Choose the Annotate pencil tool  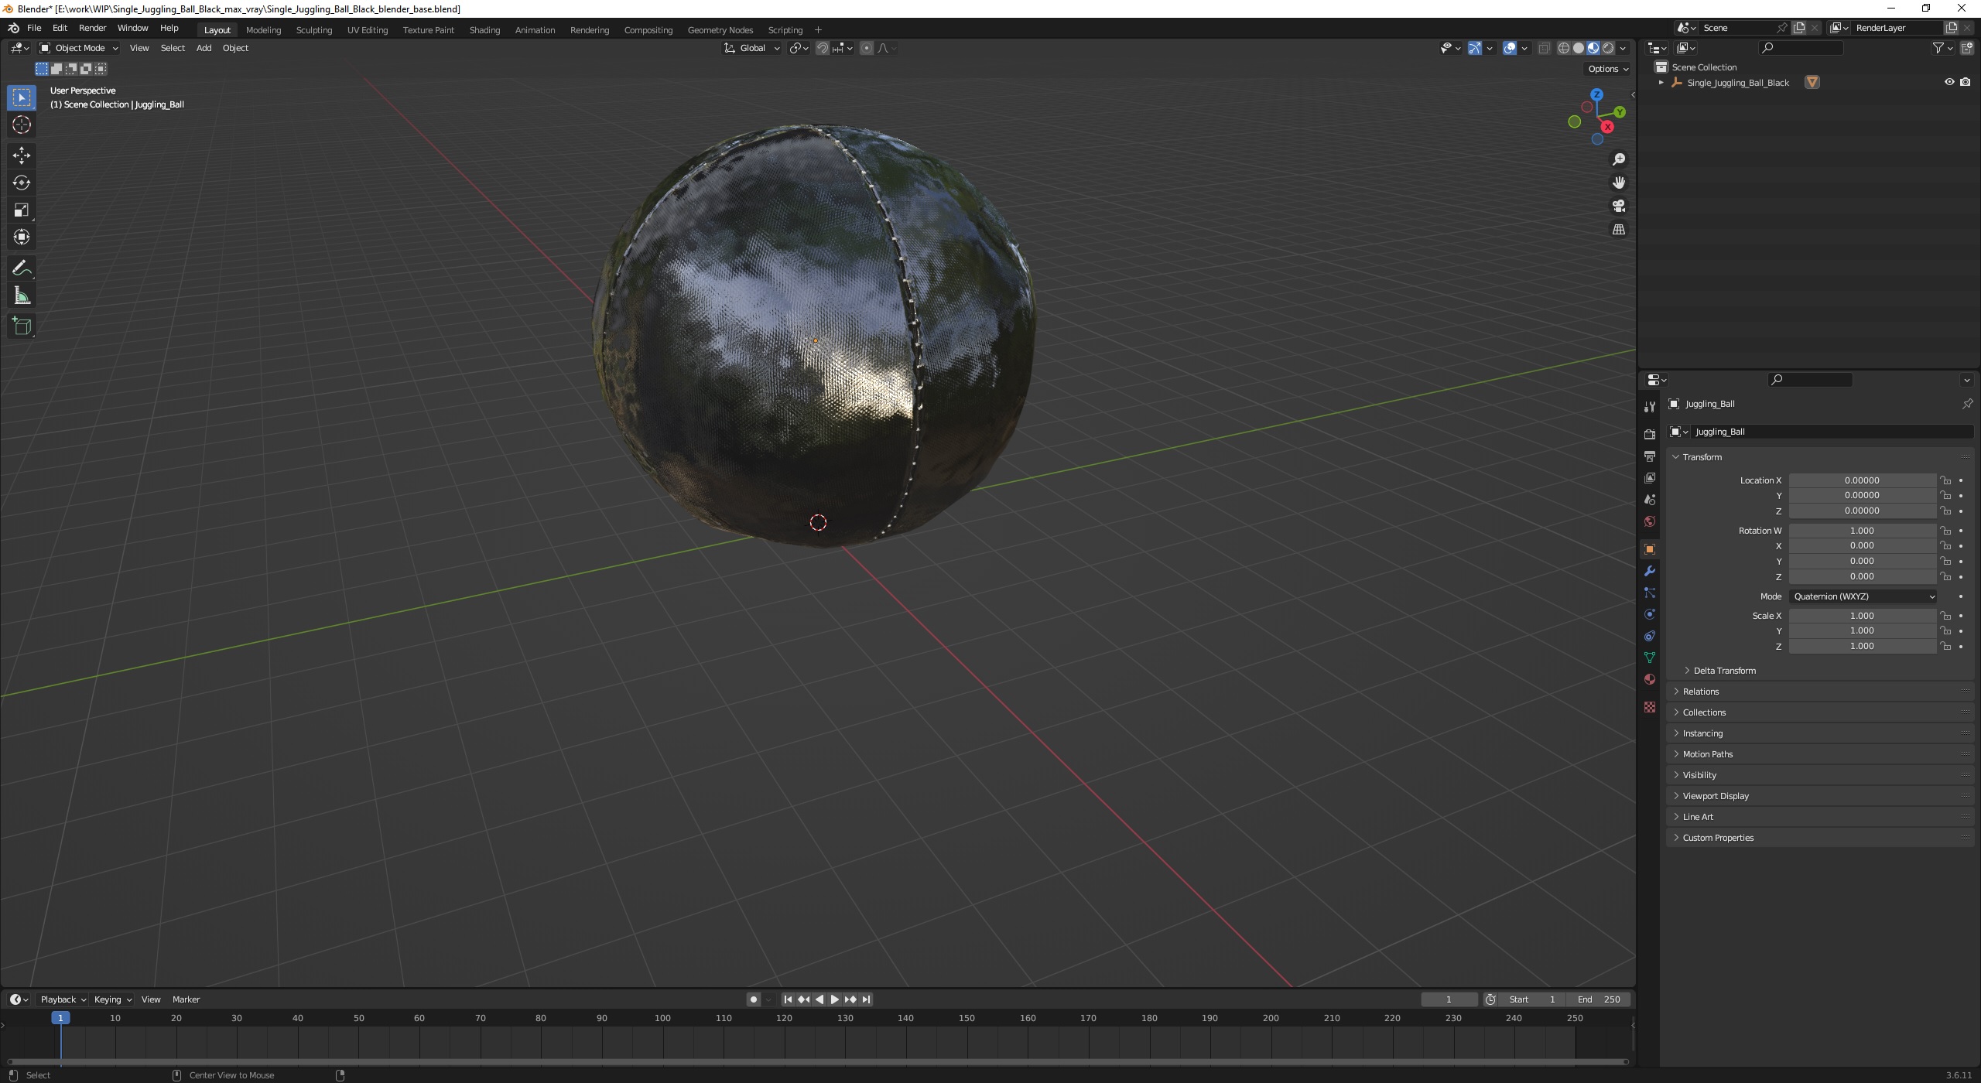pyautogui.click(x=22, y=268)
